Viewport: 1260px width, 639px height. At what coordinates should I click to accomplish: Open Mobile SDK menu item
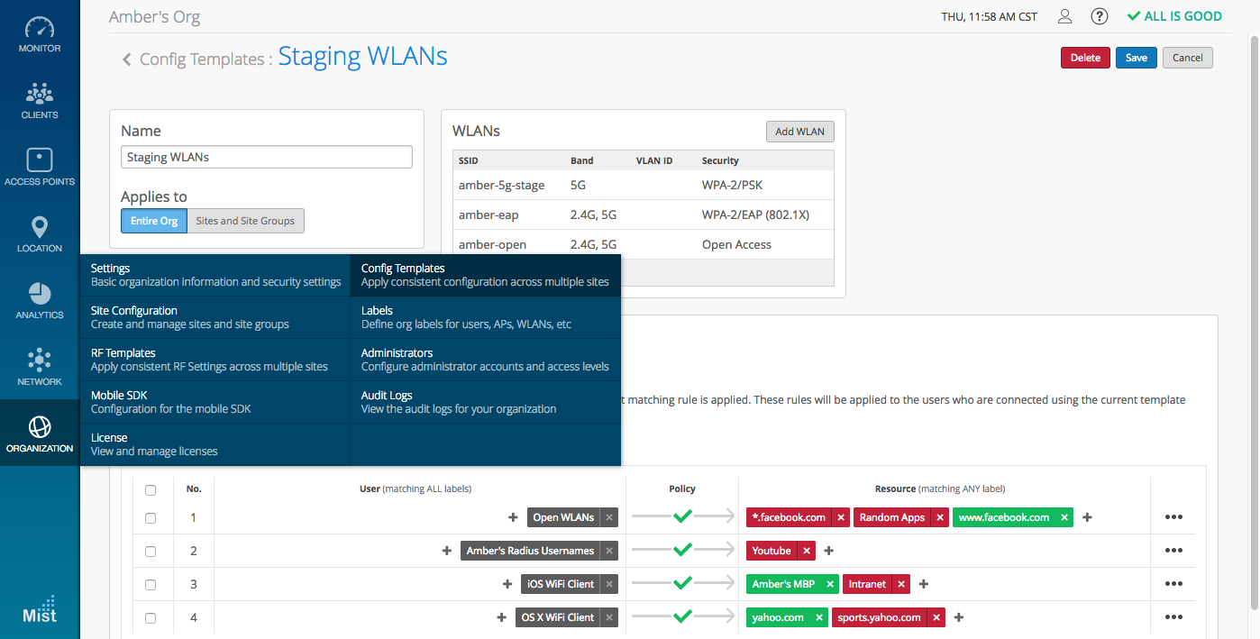pos(215,402)
